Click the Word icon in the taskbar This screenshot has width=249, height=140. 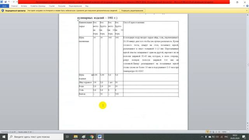tap(100, 136)
